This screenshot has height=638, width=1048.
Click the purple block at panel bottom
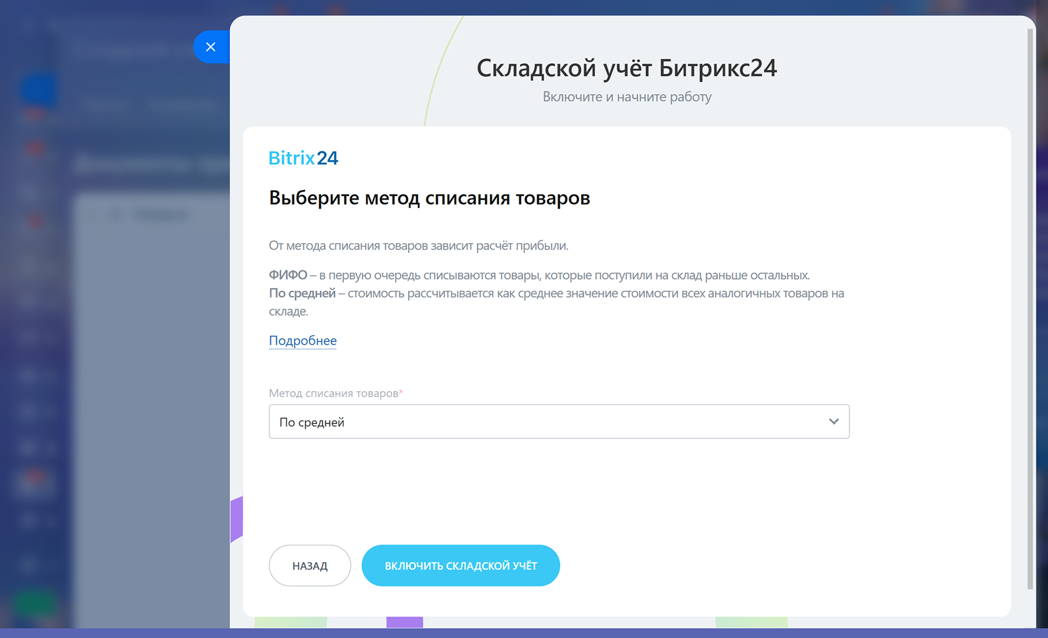405,622
